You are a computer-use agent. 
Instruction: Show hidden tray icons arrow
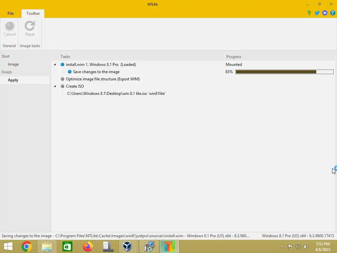tap(282, 247)
